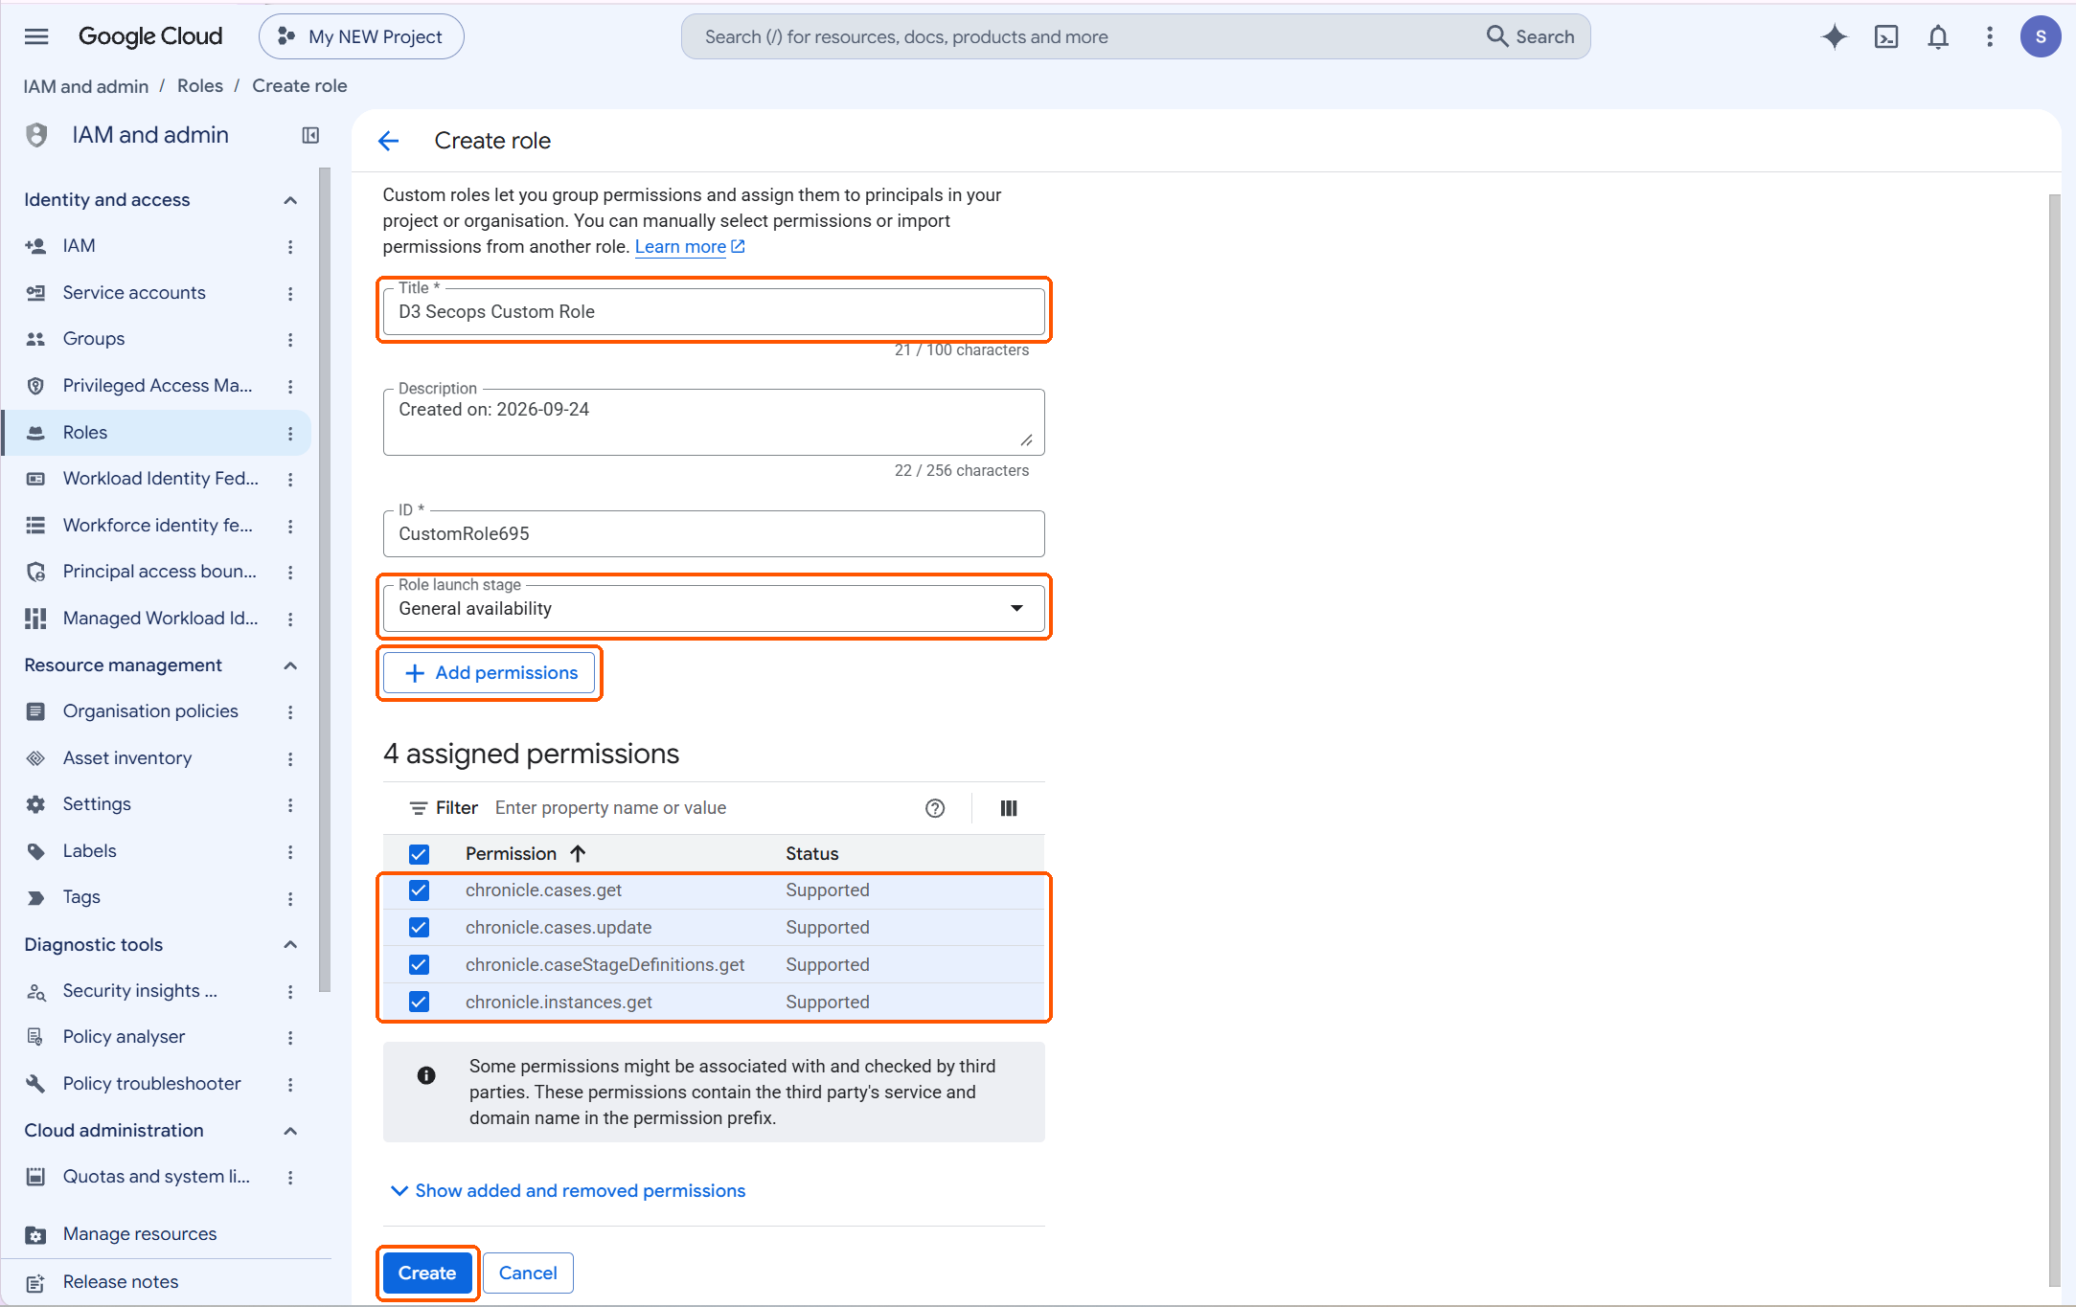This screenshot has width=2076, height=1307.
Task: Open more options for Organisation policies
Action: (290, 711)
